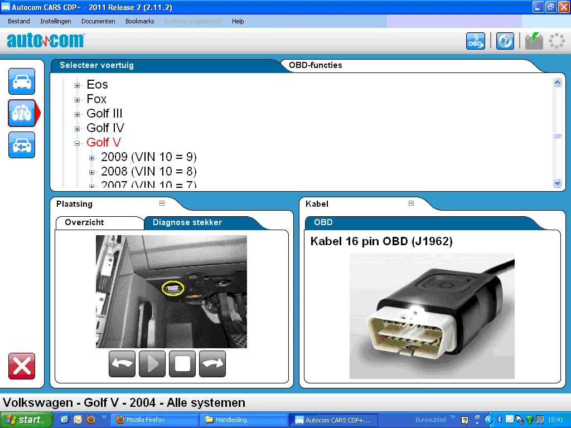Image resolution: width=571 pixels, height=428 pixels.
Task: Click the Kabel 16 pin OBD (J1962) heading
Action: point(381,241)
